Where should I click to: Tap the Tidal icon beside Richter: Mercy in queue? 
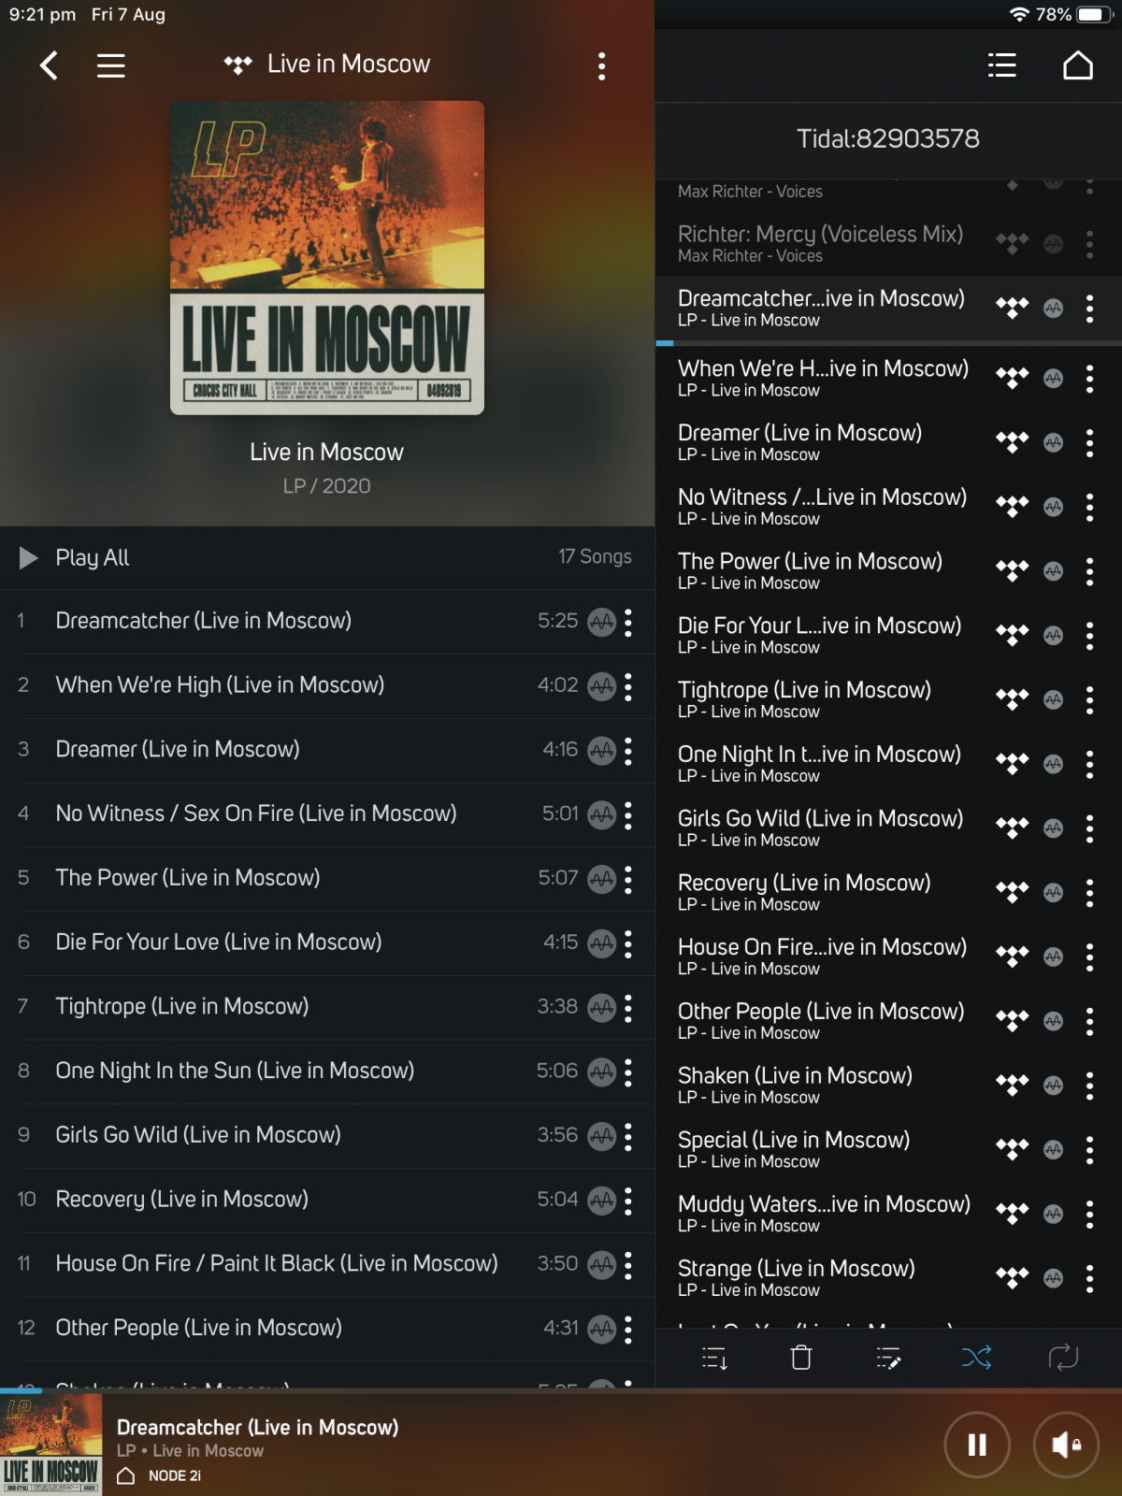pyautogui.click(x=1012, y=243)
